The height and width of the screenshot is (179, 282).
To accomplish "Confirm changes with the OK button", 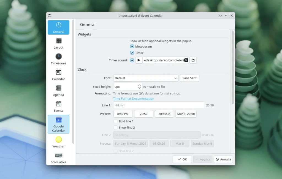I will 182,159.
